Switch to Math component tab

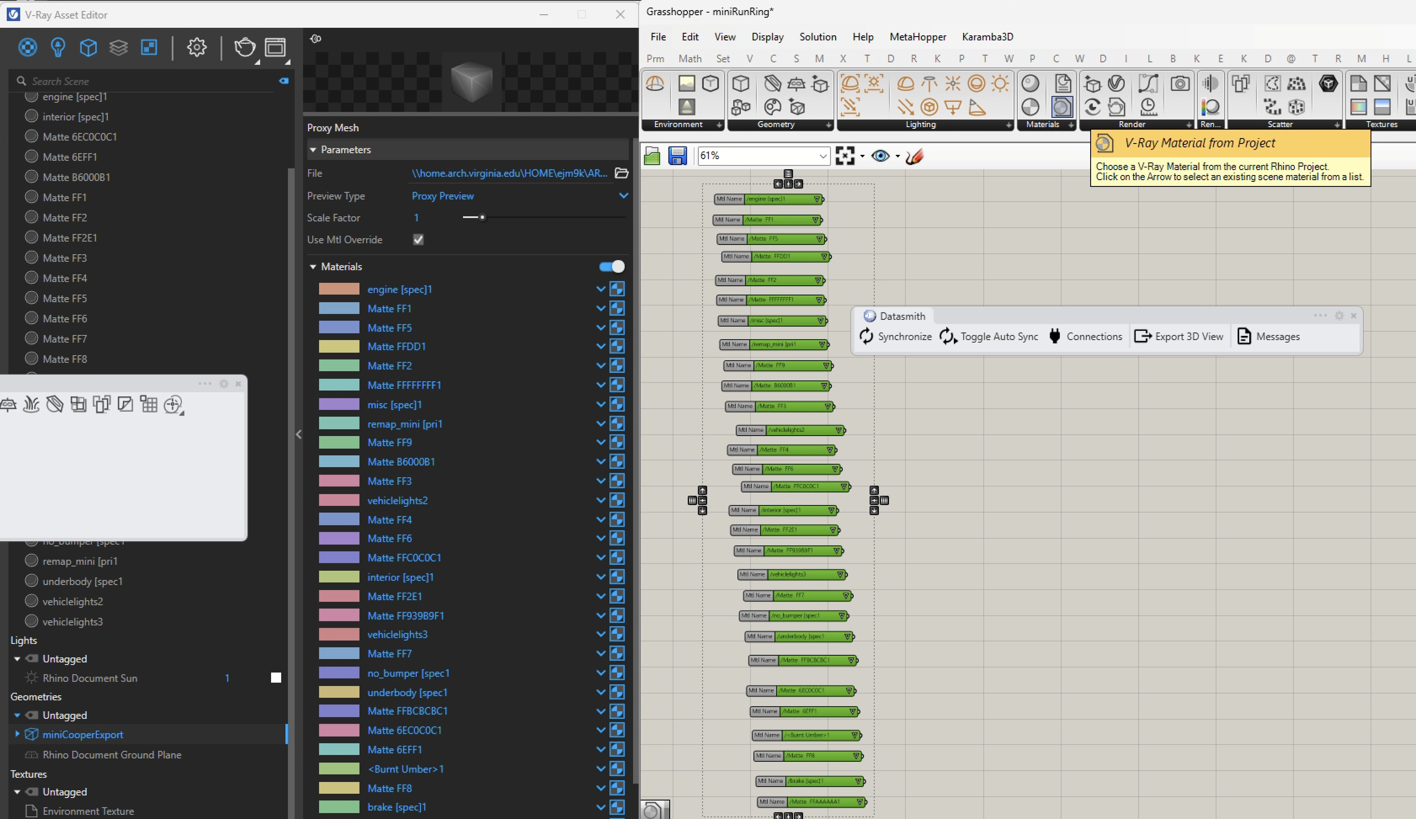point(689,58)
